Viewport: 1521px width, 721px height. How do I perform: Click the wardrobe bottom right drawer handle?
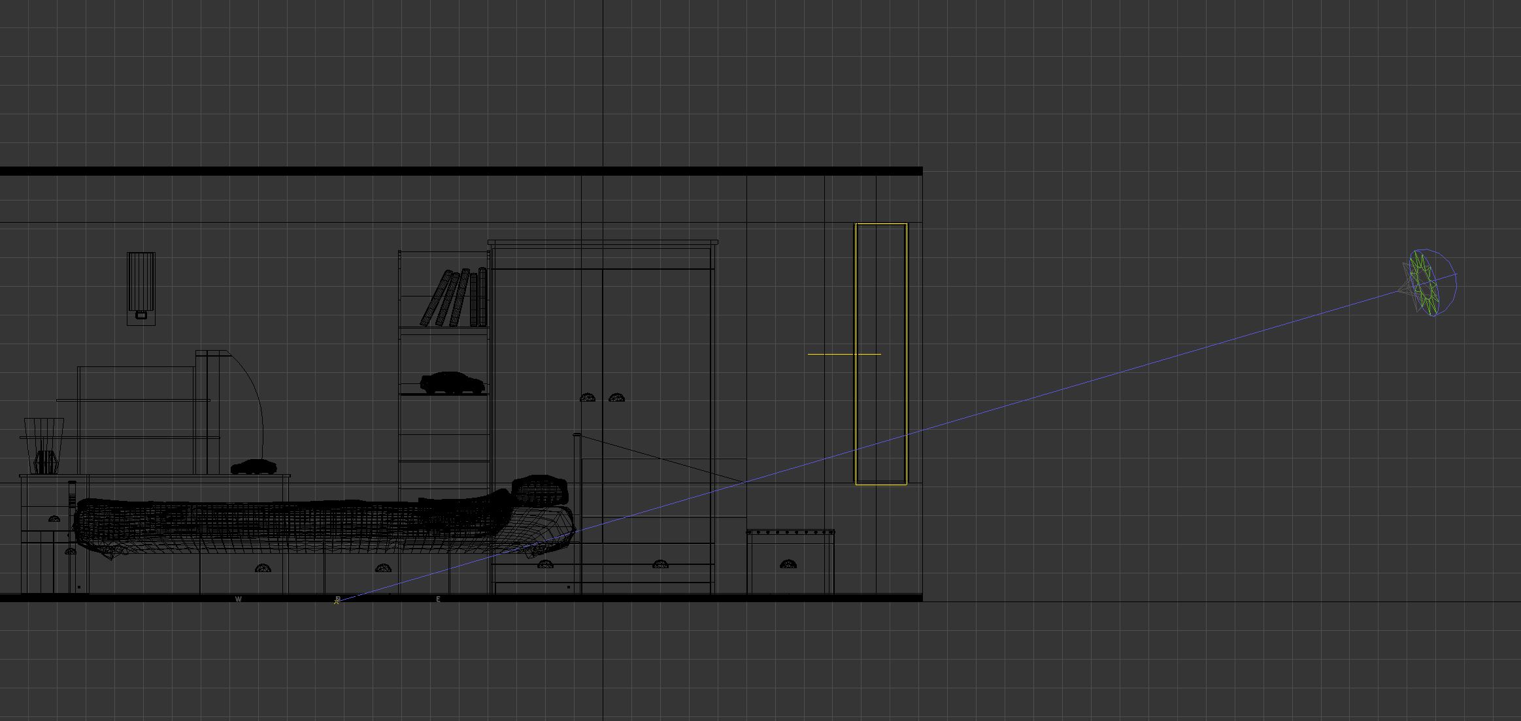(x=660, y=564)
